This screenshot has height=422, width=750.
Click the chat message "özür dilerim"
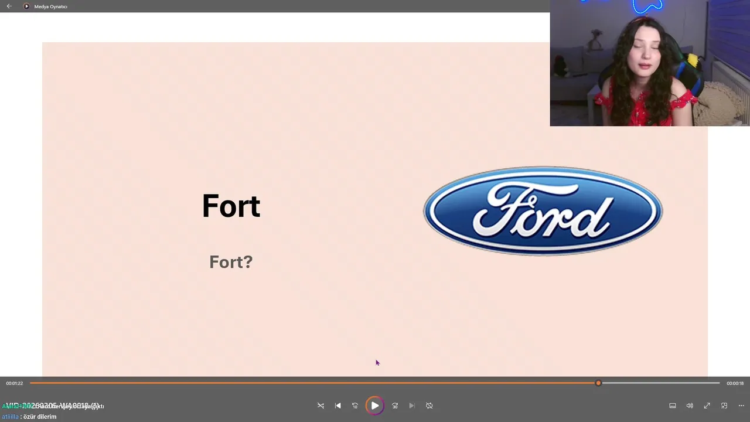click(40, 417)
